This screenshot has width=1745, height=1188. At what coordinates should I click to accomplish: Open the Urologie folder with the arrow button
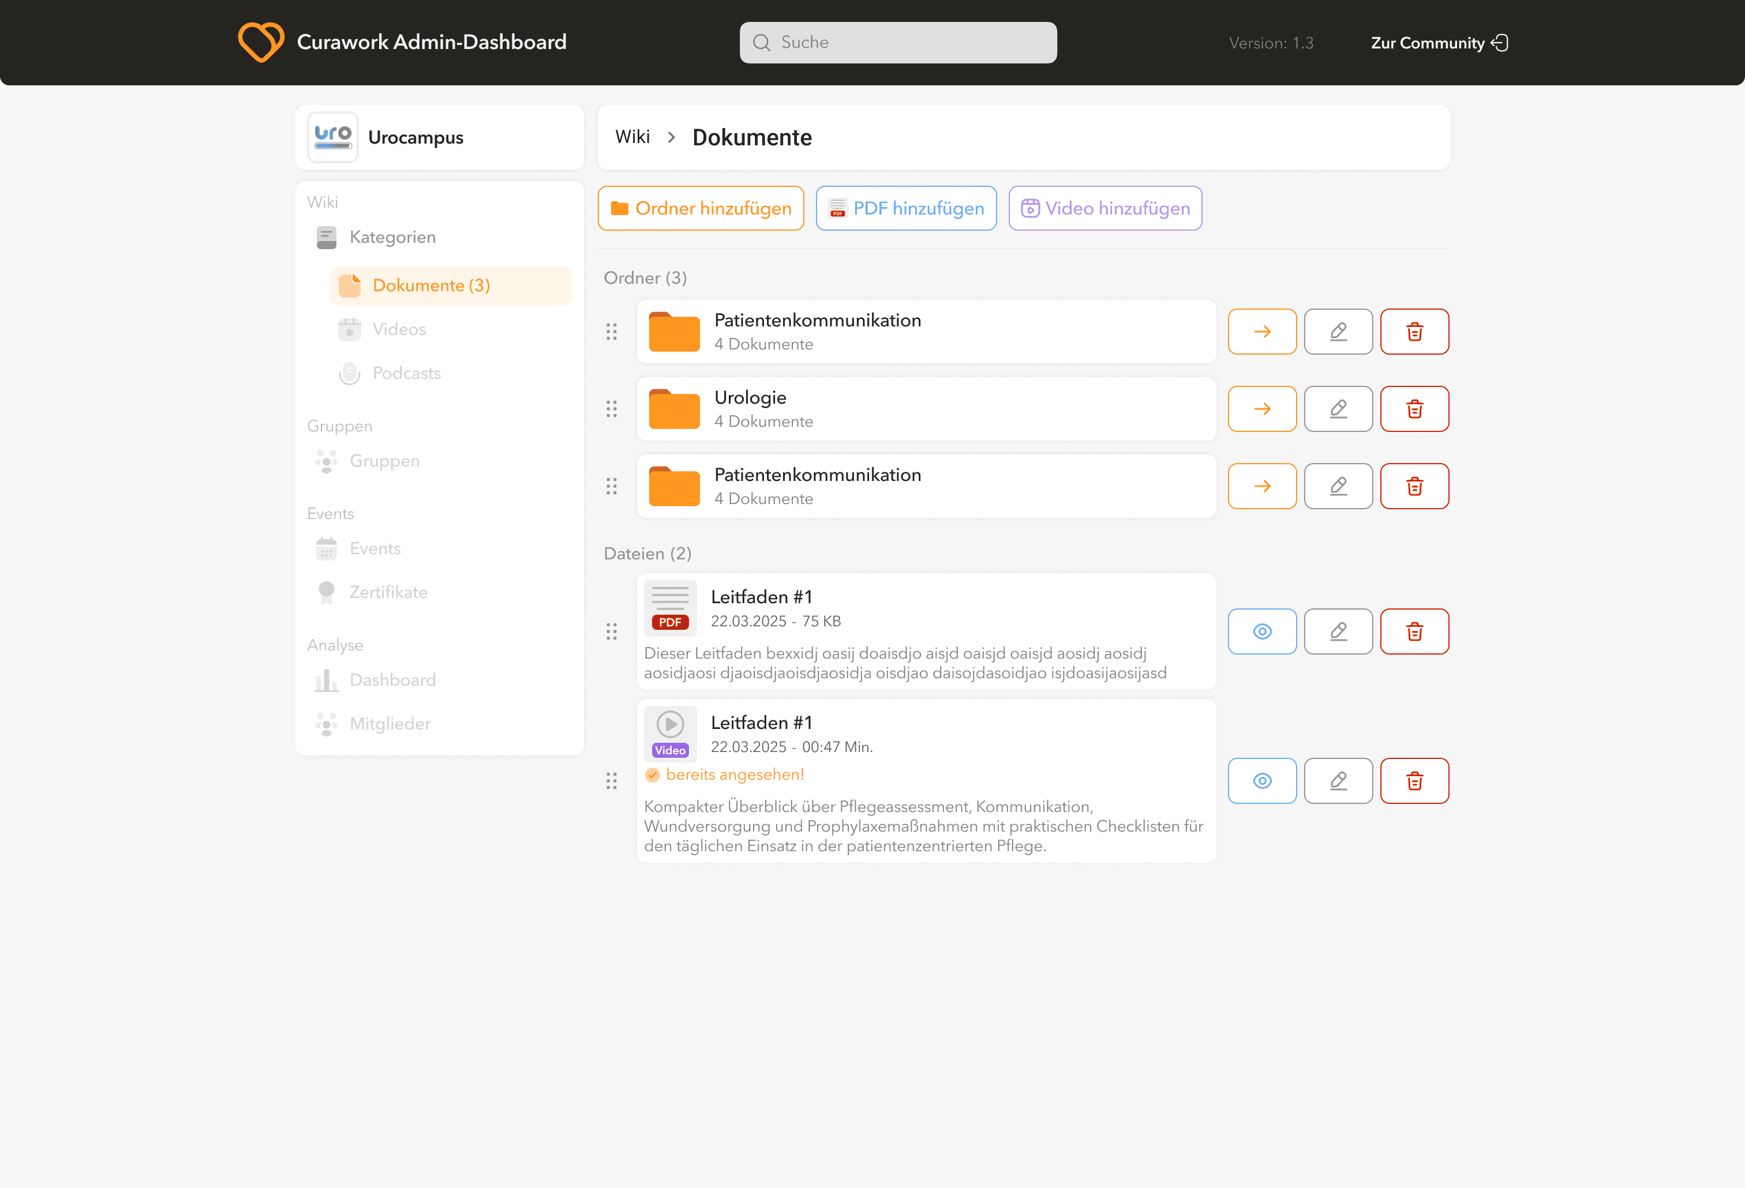click(1261, 409)
